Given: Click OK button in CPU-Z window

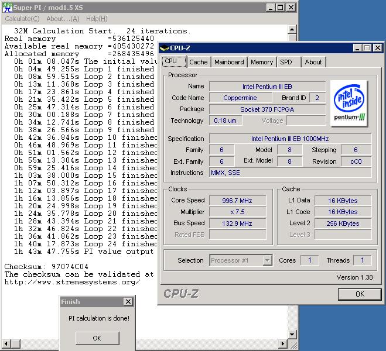Looking at the screenshot, I should [360, 294].
